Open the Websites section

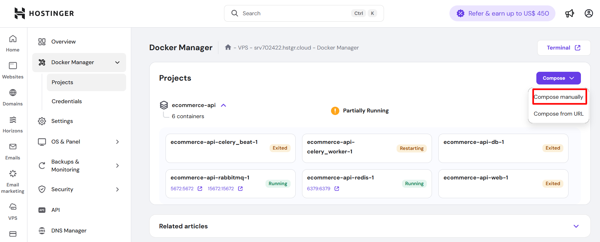click(x=13, y=71)
